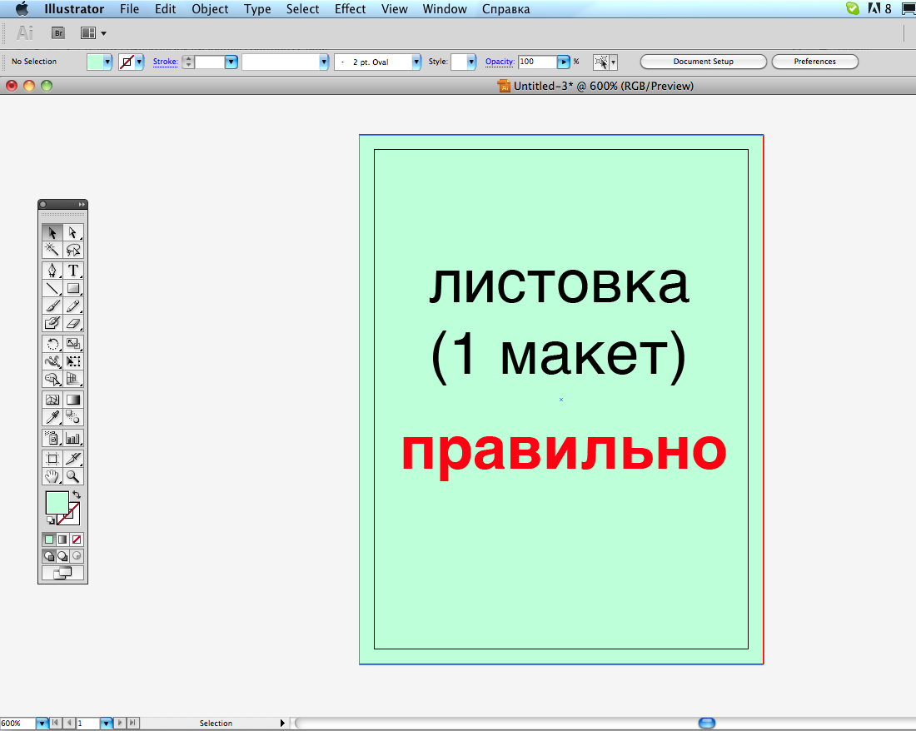
Task: Change Screen Mode button in tools panel
Action: point(62,574)
